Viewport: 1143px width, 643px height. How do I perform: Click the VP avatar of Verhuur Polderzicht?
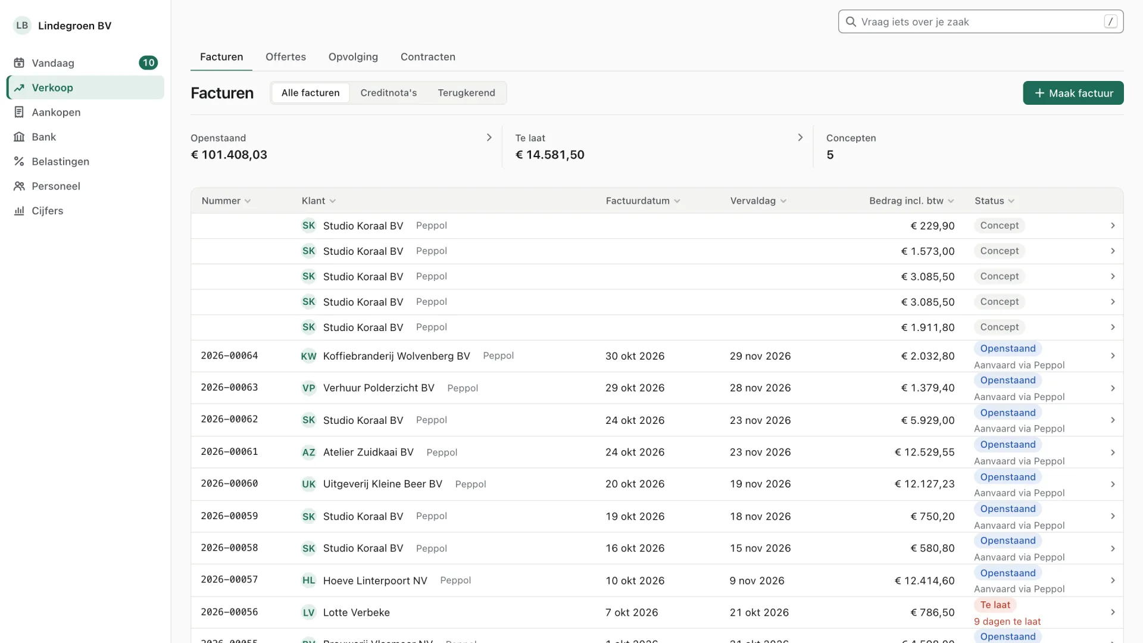pyautogui.click(x=308, y=388)
